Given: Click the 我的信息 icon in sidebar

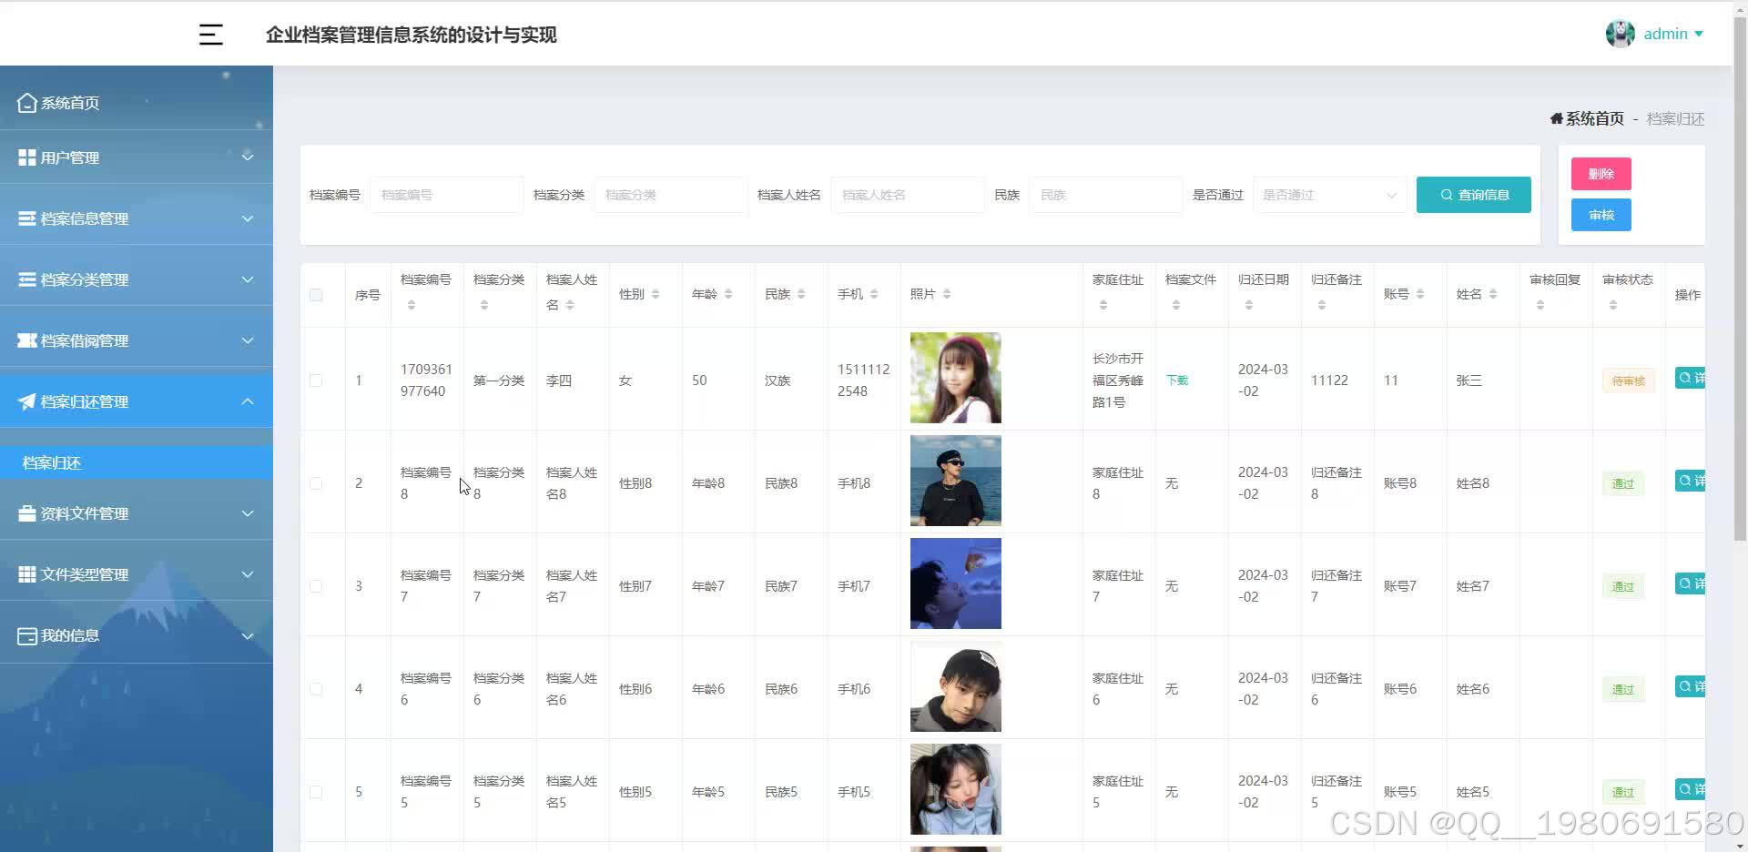Looking at the screenshot, I should click(25, 635).
